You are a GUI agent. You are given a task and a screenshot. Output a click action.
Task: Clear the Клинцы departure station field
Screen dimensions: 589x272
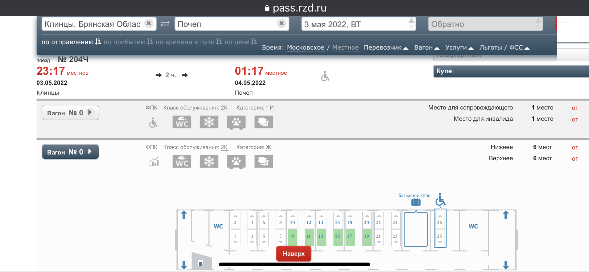point(149,24)
